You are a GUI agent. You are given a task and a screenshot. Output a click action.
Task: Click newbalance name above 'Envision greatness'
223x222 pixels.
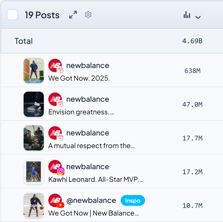coord(88,99)
